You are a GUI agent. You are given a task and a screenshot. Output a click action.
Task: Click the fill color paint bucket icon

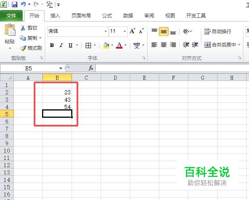[106, 45]
